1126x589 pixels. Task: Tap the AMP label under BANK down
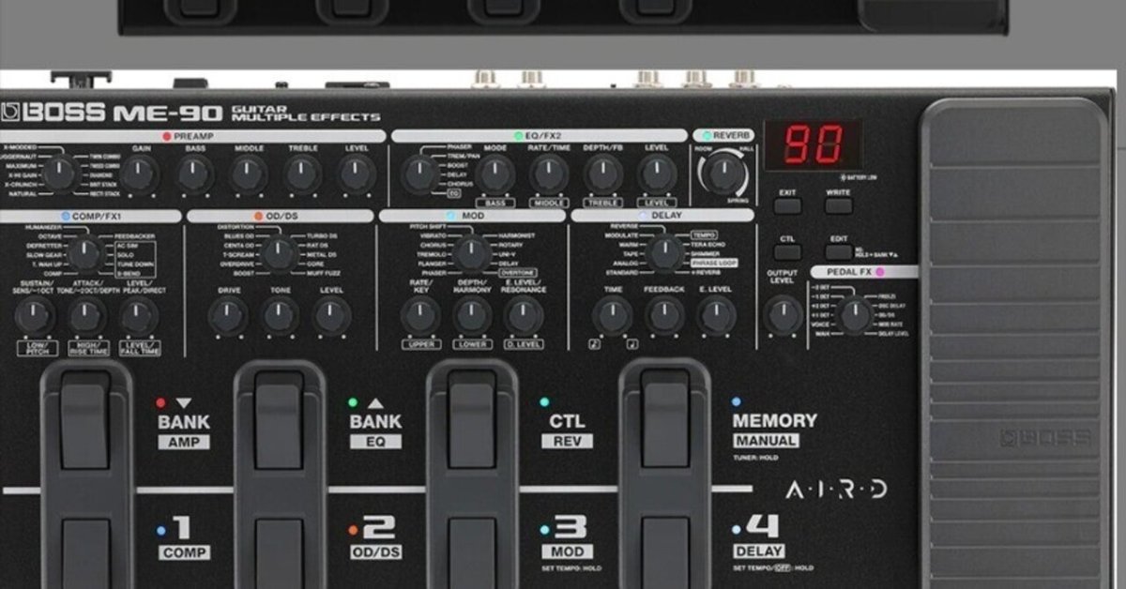184,442
